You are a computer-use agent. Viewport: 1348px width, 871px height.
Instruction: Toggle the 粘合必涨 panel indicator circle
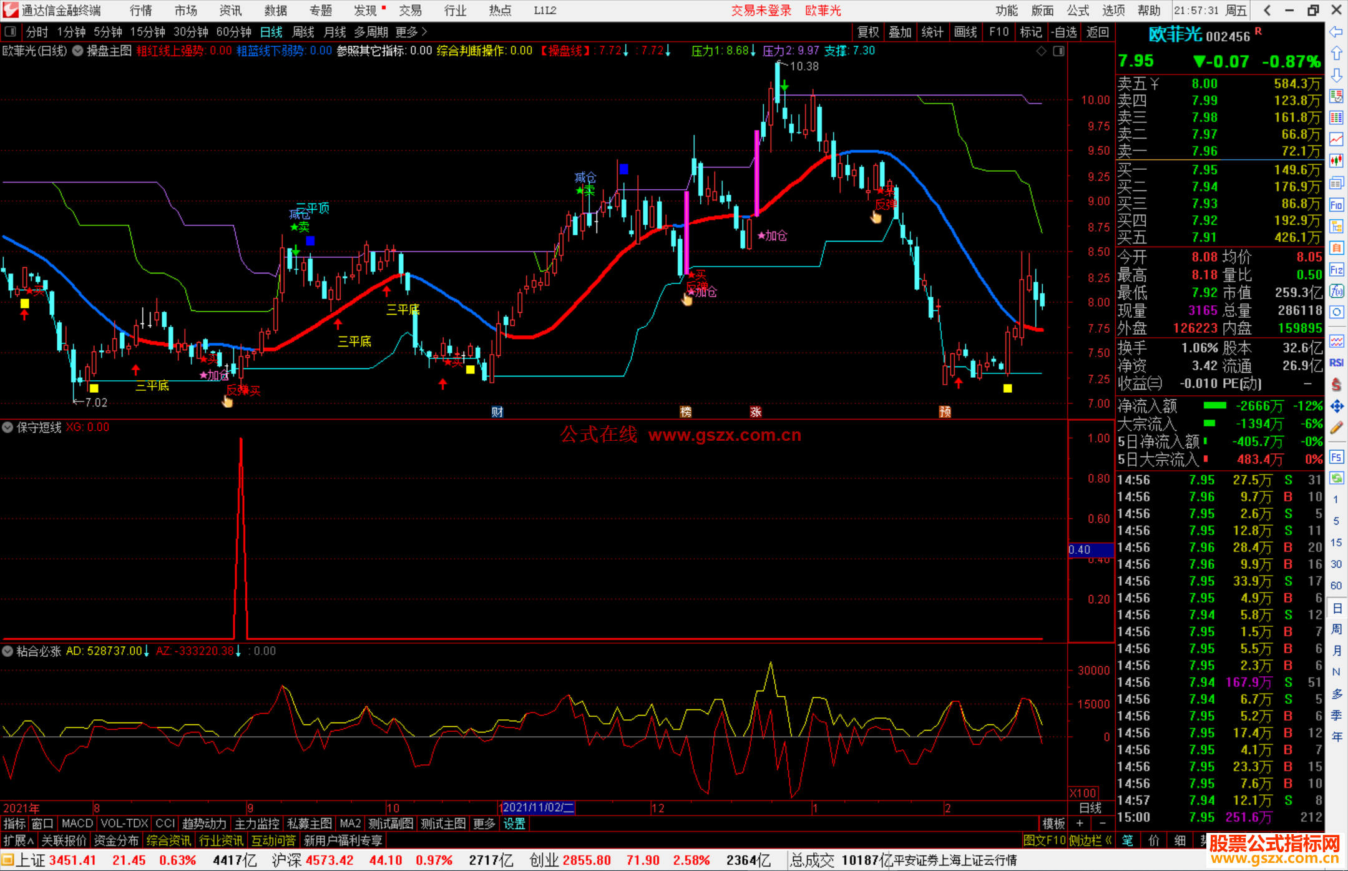pos(7,651)
